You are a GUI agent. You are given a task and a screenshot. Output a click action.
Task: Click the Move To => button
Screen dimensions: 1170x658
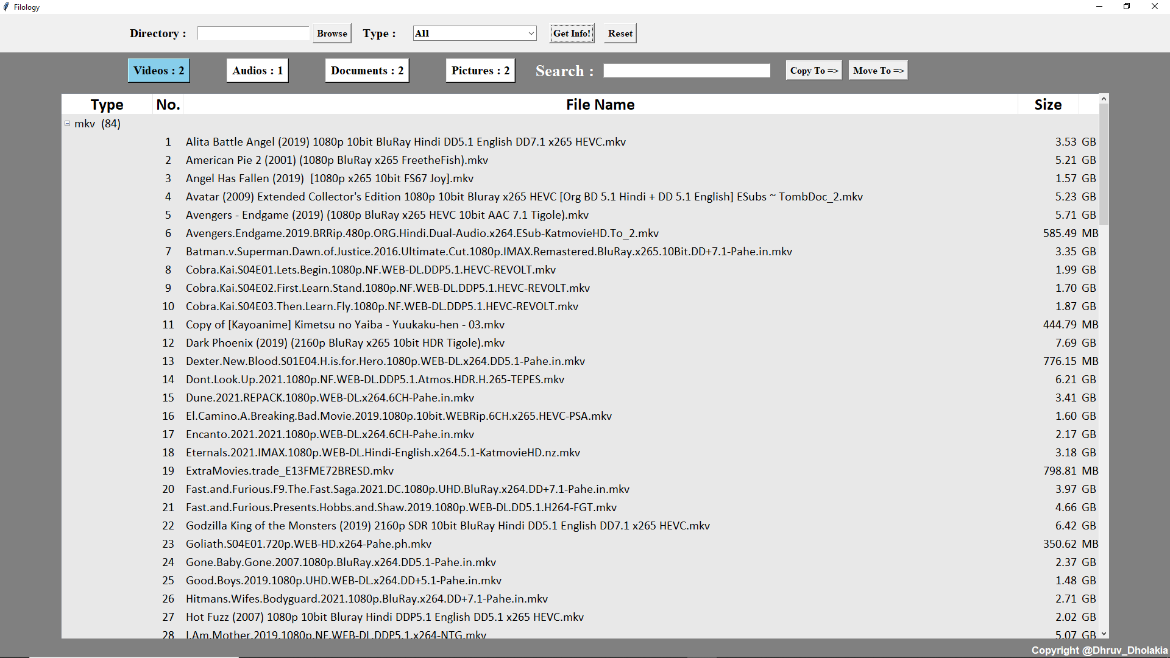878,71
